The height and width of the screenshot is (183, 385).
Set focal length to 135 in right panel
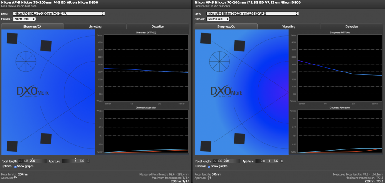tap(220, 161)
